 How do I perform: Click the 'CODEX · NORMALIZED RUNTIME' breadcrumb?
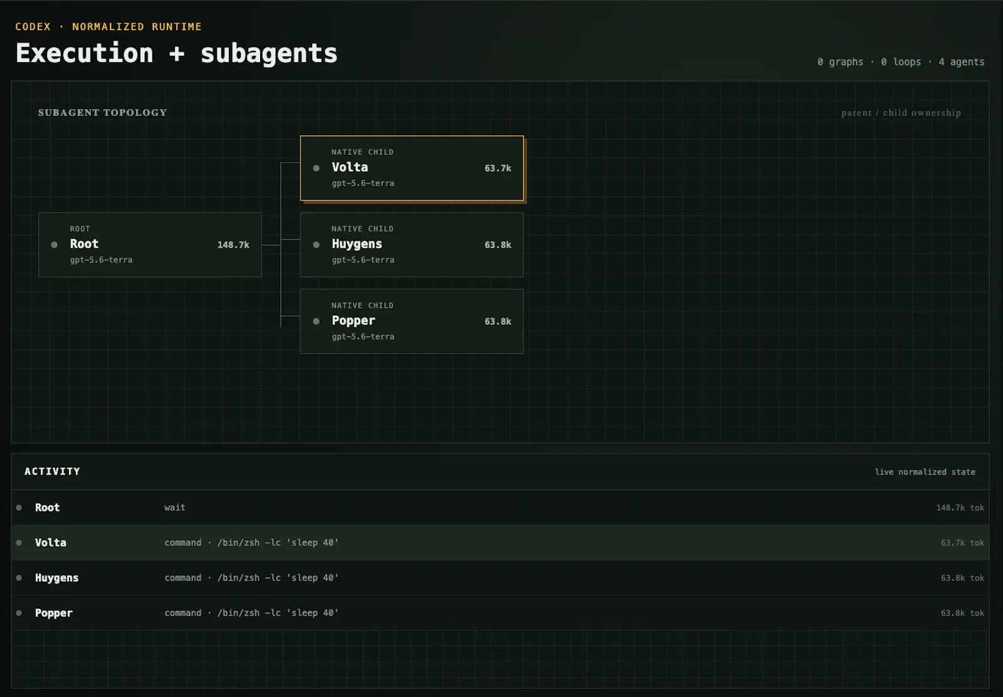(108, 27)
